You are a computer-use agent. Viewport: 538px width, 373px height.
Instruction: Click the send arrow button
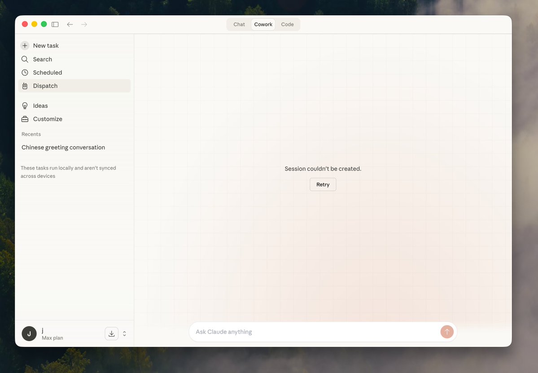tap(447, 332)
